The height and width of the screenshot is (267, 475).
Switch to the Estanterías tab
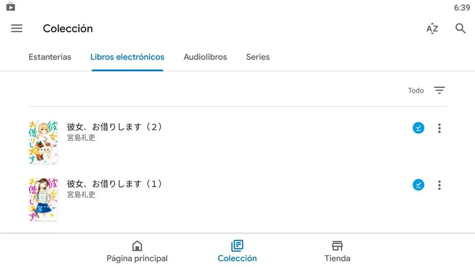coord(50,57)
